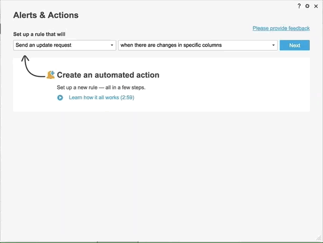This screenshot has height=243, width=323.
Task: Click 'Set up a new rule' description text
Action: (101, 87)
